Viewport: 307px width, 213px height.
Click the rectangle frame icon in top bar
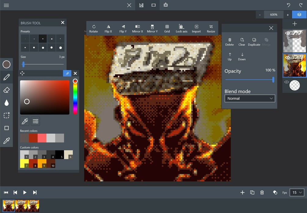153,5
